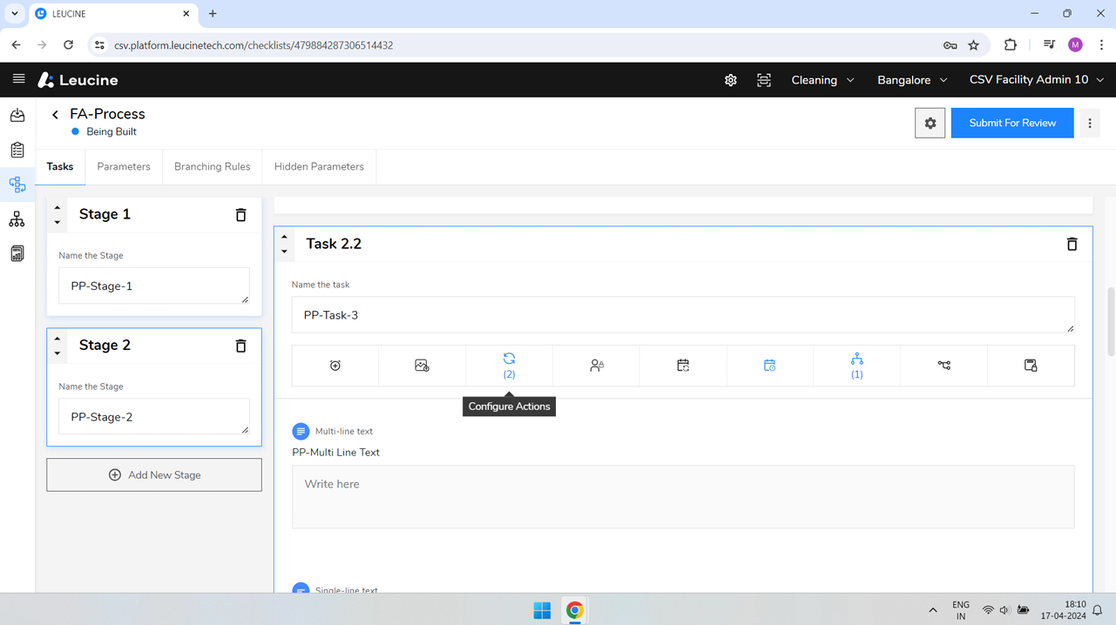Open browser tab search dropdown arrow
1116x625 pixels.
15,14
